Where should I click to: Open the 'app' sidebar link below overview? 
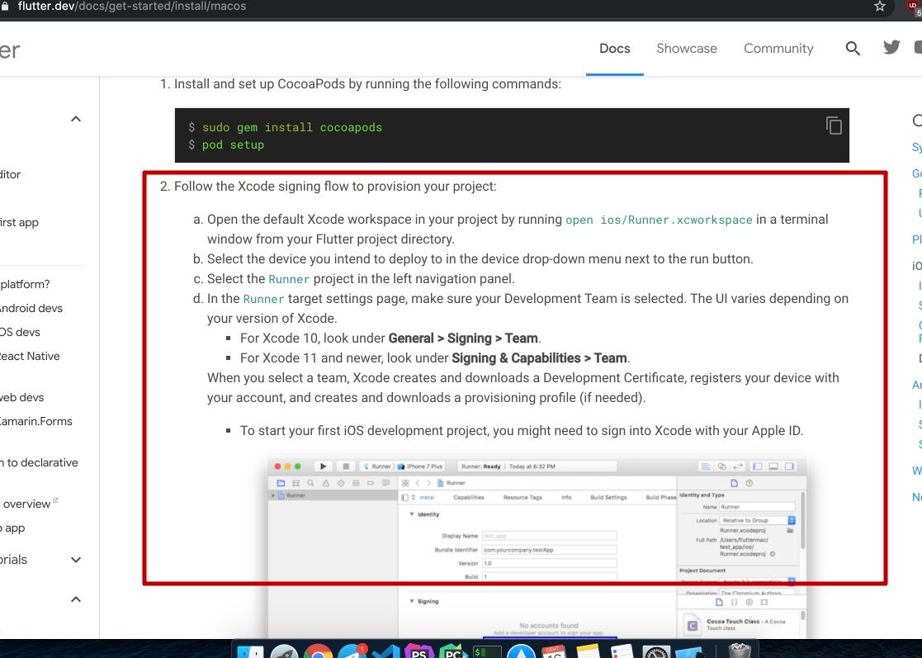pos(13,528)
